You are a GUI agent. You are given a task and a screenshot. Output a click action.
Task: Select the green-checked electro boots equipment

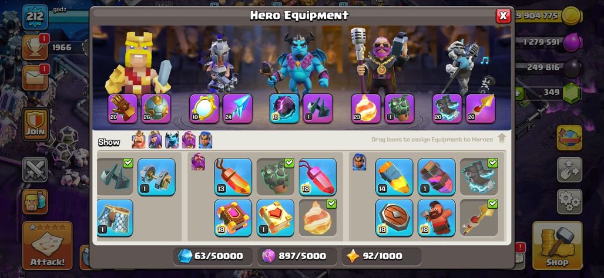pyautogui.click(x=479, y=177)
